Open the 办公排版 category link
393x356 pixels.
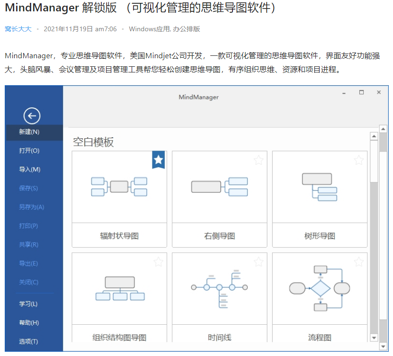pos(186,29)
